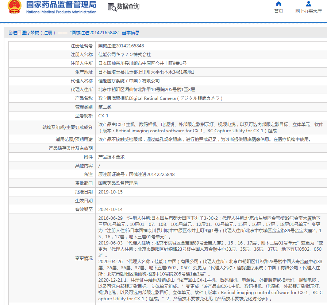Viewport: 327px width, 305px height.
Task: Click the National Medical Products Administration subtitle
Action: click(61, 12)
